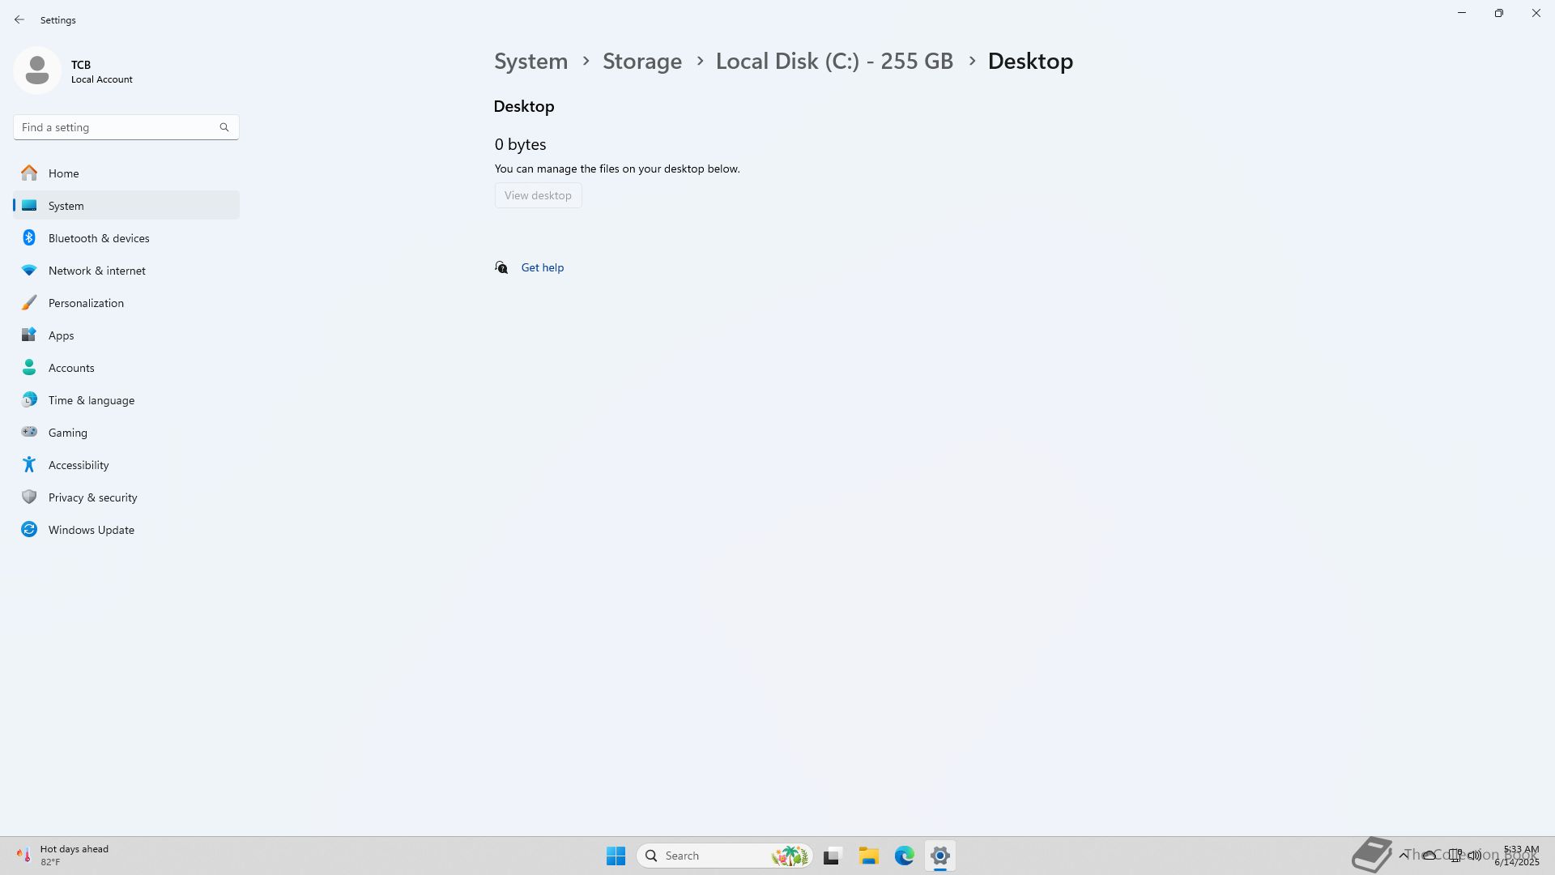This screenshot has width=1555, height=875.
Task: Open Gaming settings via the controller icon
Action: pyautogui.click(x=29, y=432)
